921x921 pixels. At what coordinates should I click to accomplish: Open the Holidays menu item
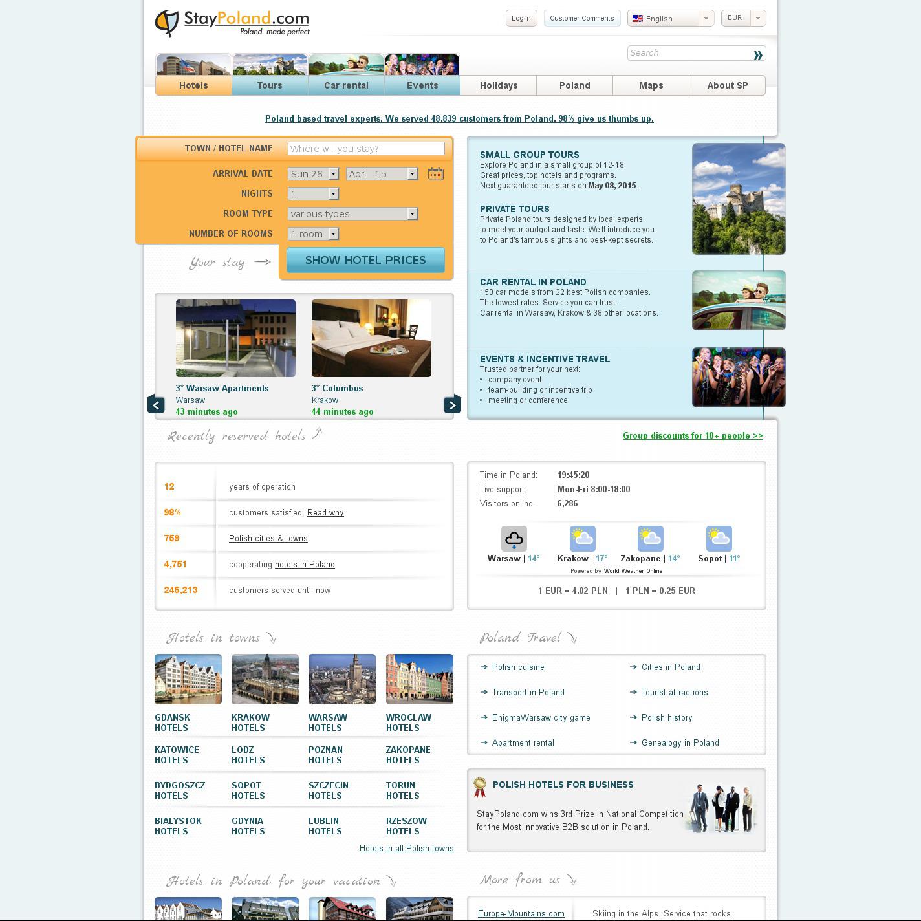[499, 85]
